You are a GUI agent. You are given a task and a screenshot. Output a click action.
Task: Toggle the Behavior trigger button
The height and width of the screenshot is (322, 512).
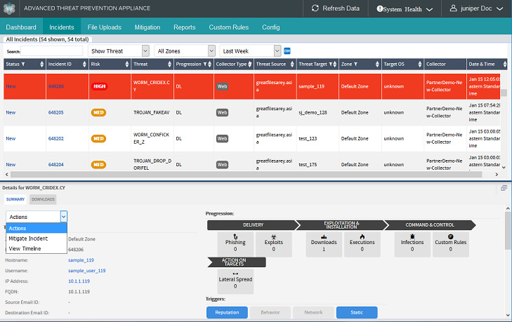270,313
